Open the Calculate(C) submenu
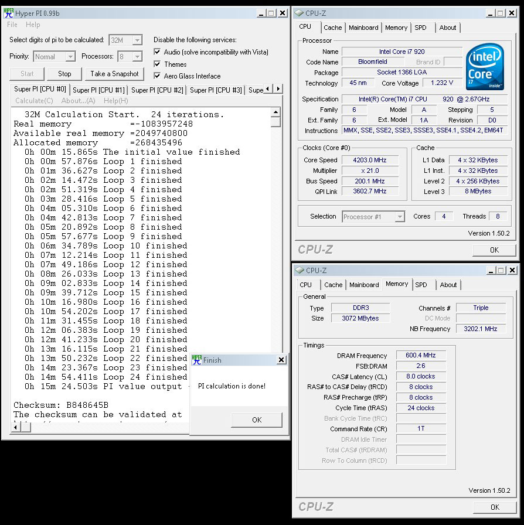The height and width of the screenshot is (525, 524). (34, 101)
